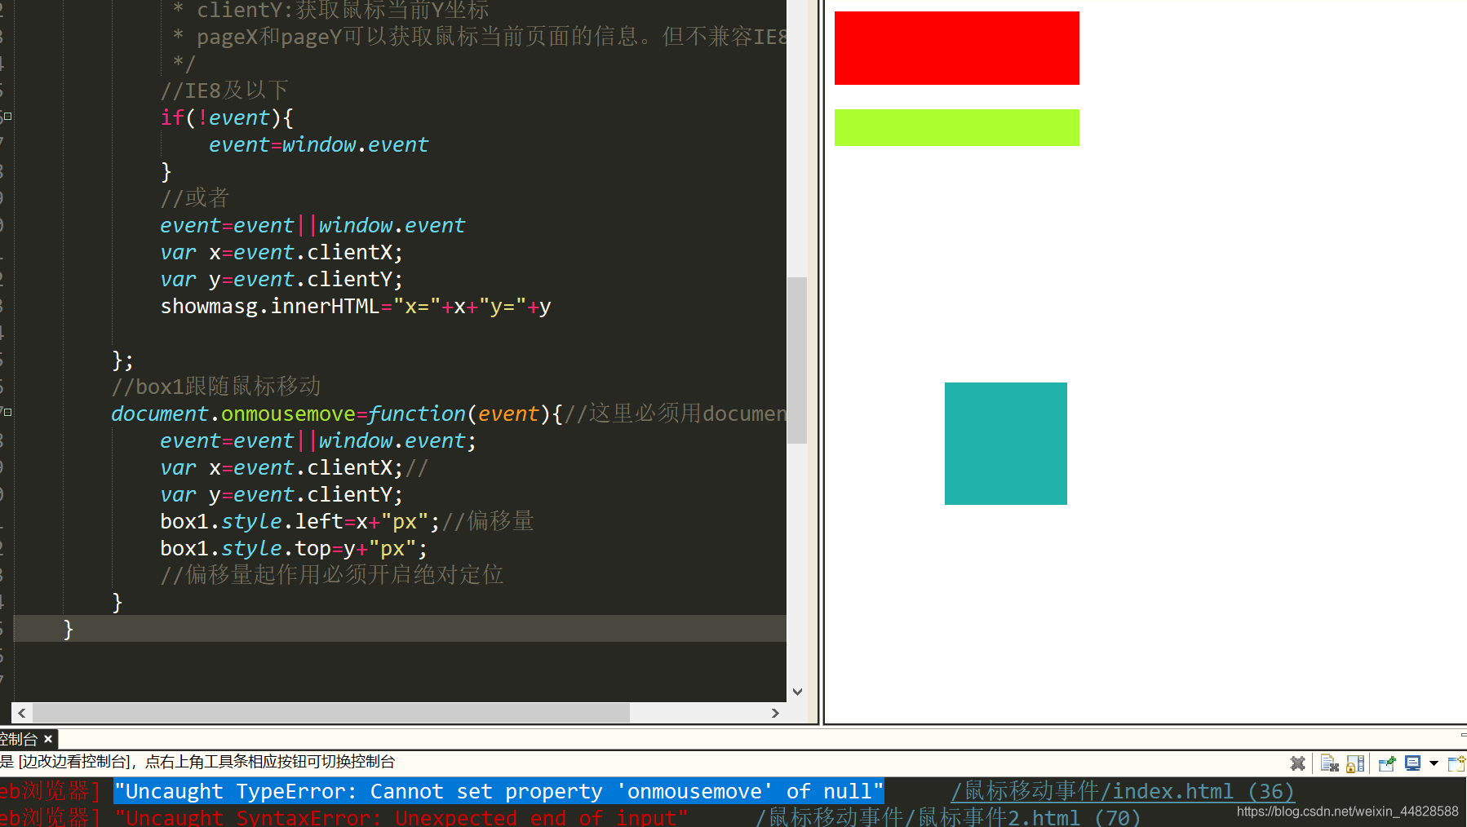Open the index.html (36) error link

(1123, 791)
